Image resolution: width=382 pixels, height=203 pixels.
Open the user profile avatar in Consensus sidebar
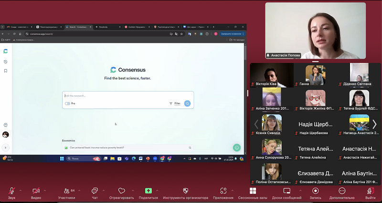click(5, 135)
